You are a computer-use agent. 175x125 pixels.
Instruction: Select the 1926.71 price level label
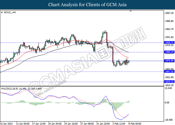click(x=169, y=42)
